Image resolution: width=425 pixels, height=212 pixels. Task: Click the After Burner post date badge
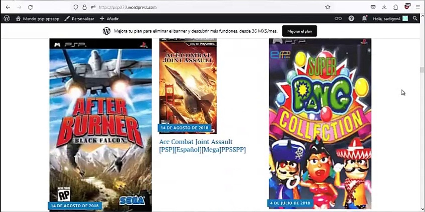point(75,206)
